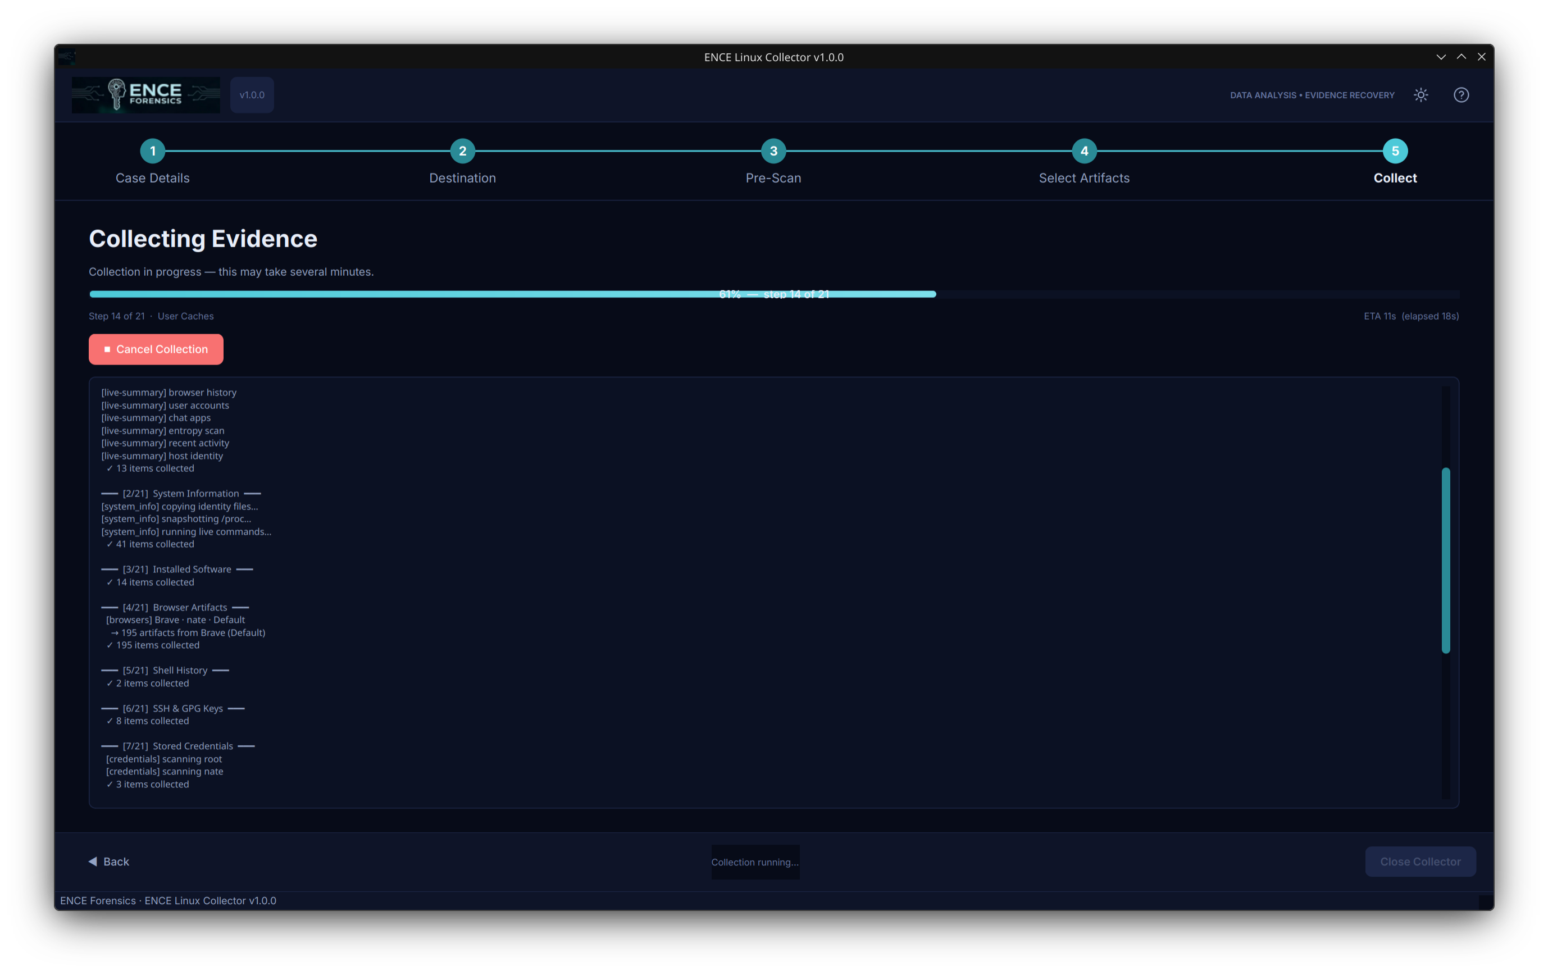
Task: Click '[live-summary] entropy scan' log line
Action: coord(163,431)
